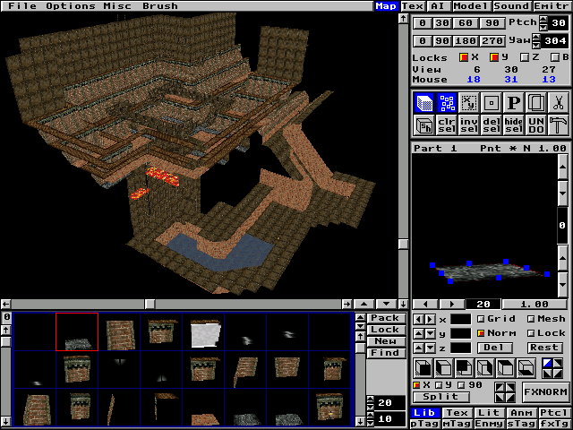Click the overlapping pages copy icon
This screenshot has width=573, height=430.
coord(535,103)
